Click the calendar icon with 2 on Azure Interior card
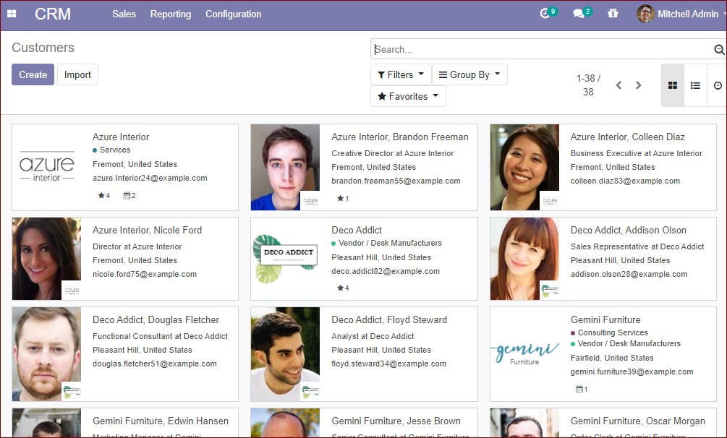This screenshot has height=438, width=727. tap(129, 196)
